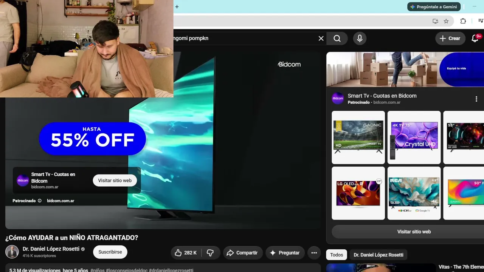
Task: Open a new browser tab
Action: [177, 6]
